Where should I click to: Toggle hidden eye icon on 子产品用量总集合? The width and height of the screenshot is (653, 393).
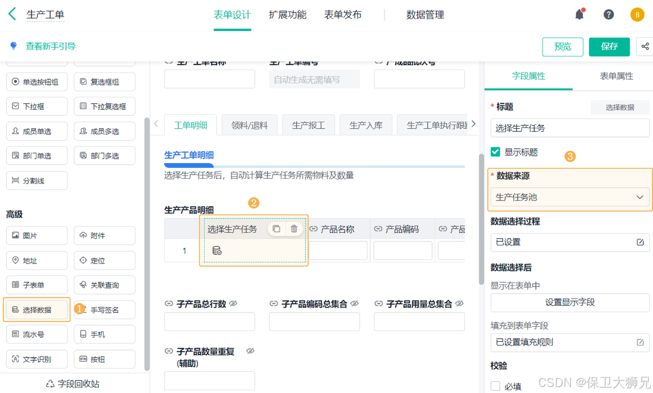(x=459, y=304)
